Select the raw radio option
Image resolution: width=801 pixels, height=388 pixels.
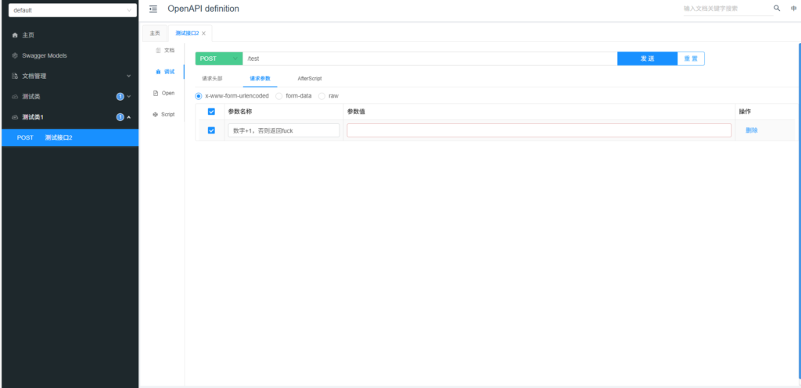pos(321,96)
